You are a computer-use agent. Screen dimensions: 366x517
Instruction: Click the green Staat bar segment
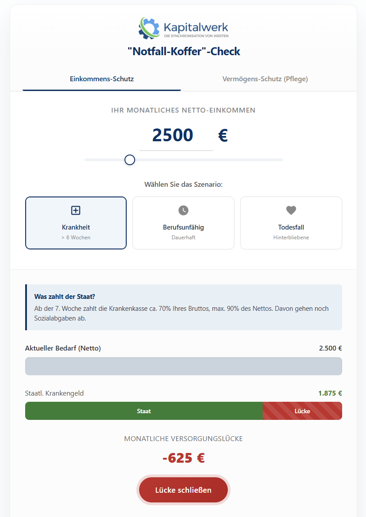point(143,411)
